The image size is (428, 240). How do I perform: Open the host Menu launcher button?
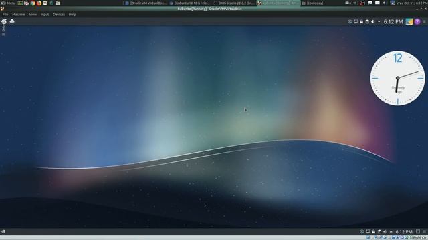[x=8, y=3]
